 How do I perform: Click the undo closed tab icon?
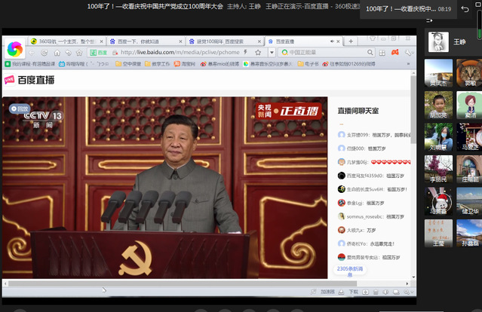[68, 53]
